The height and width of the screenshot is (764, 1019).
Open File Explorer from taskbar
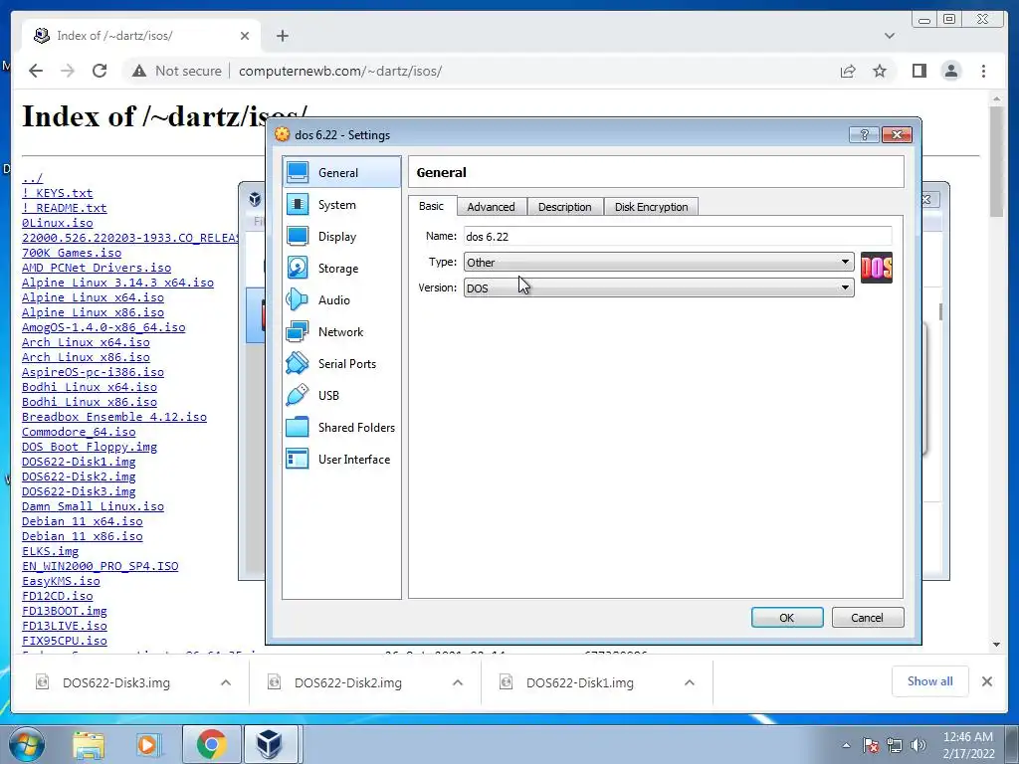coord(89,744)
